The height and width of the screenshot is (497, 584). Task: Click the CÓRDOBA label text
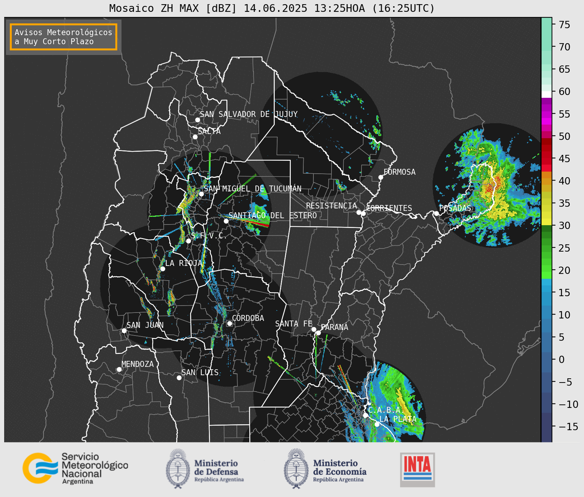[x=248, y=318]
